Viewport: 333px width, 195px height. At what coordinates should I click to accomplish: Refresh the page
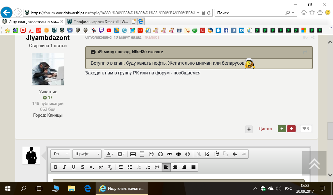click(x=209, y=13)
